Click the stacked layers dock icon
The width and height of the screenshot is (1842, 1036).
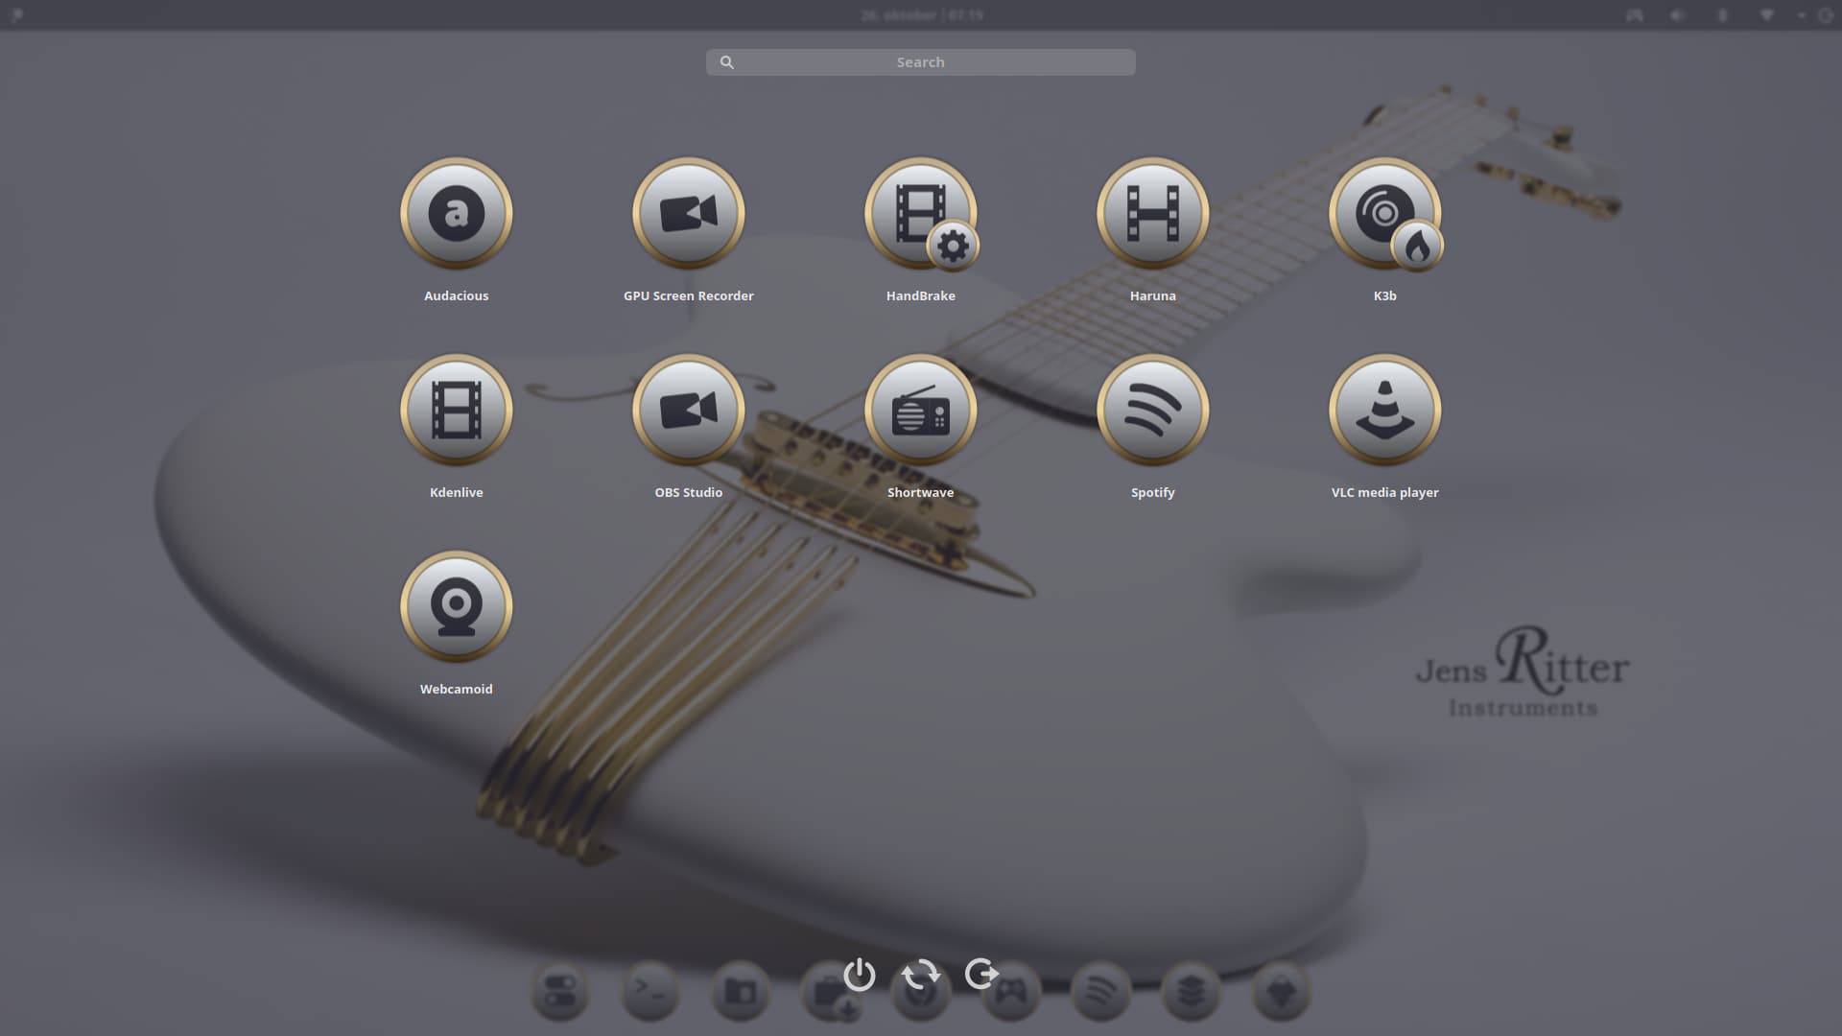pos(1191,991)
